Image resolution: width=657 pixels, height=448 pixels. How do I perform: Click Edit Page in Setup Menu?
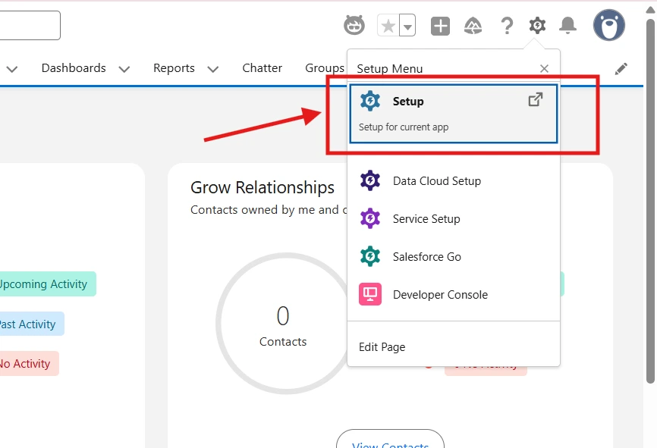coord(382,347)
